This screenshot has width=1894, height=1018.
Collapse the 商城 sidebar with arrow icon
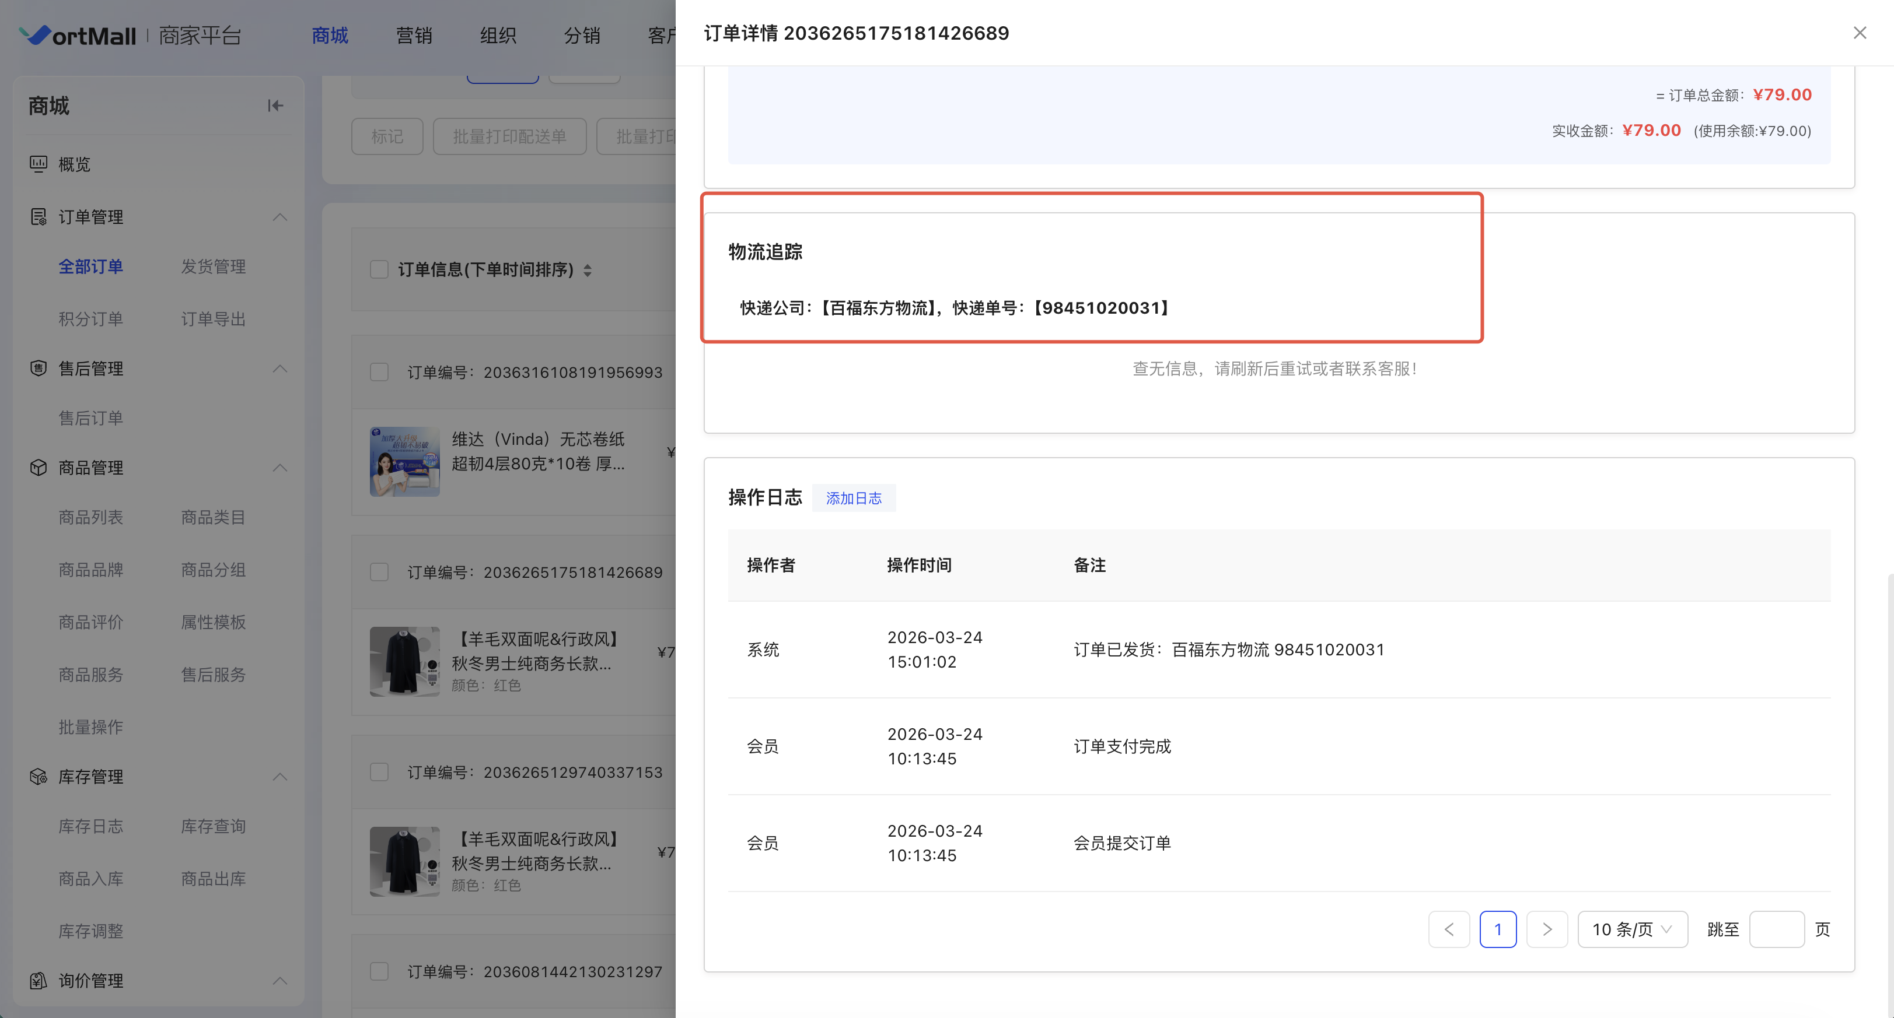point(275,106)
